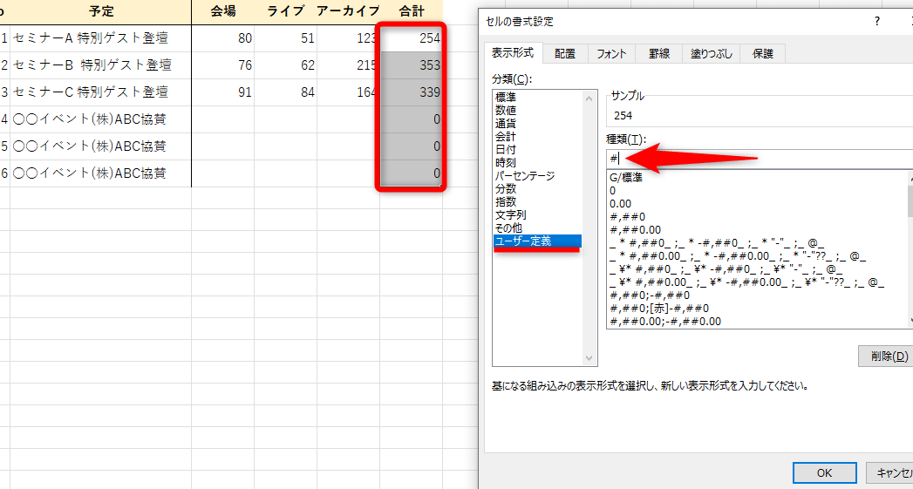This screenshot has height=489, width=913.
Task: Select the 合計 value 339 cell
Action: point(412,92)
